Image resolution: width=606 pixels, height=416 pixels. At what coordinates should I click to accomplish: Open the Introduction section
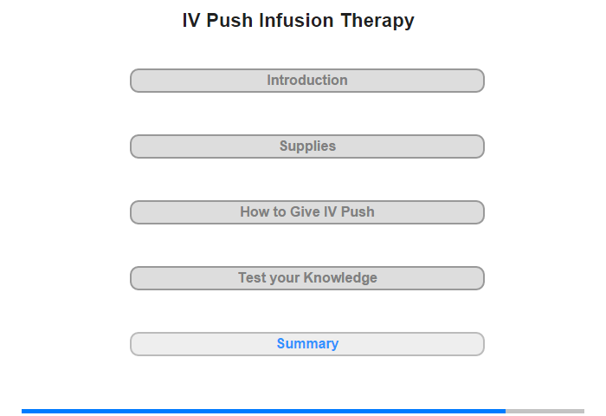[x=306, y=81]
